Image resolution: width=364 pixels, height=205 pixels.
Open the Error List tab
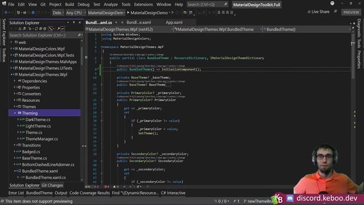click(16, 193)
